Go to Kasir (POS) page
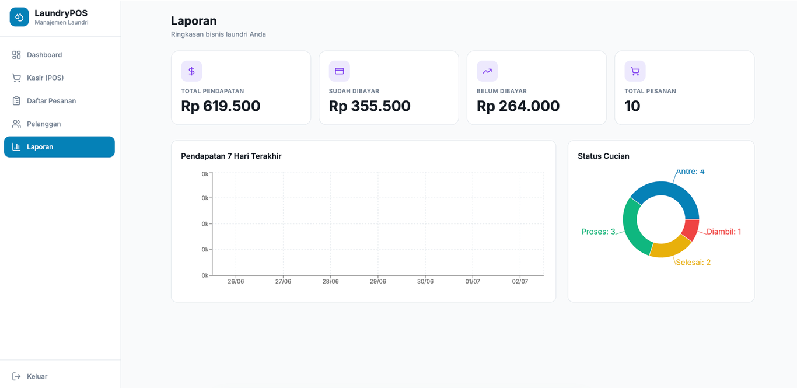Image resolution: width=797 pixels, height=388 pixels. [60, 78]
